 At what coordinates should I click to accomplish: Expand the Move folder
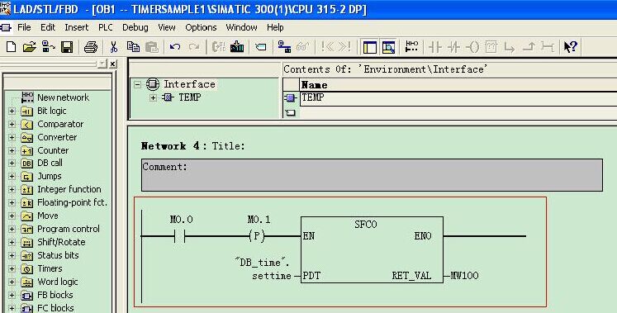click(12, 216)
